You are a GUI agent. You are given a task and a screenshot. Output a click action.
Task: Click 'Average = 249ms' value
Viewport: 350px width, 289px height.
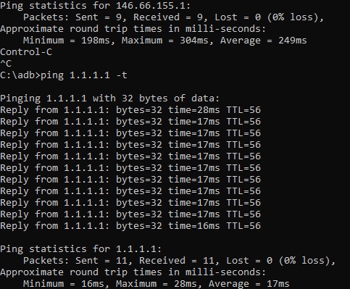[x=264, y=41]
